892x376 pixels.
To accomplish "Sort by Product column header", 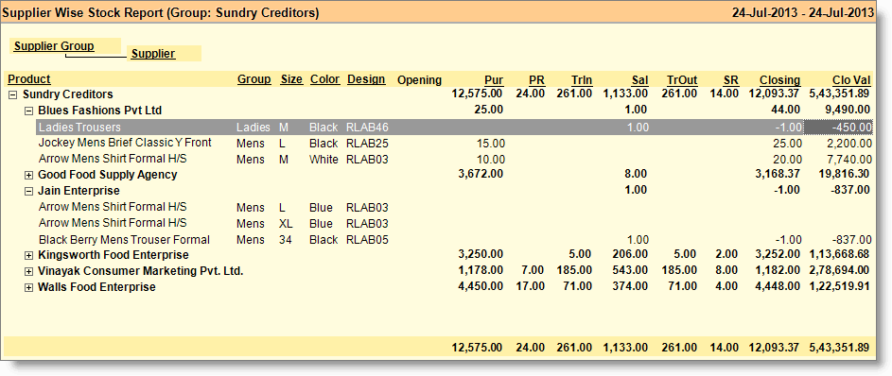I will coord(29,79).
